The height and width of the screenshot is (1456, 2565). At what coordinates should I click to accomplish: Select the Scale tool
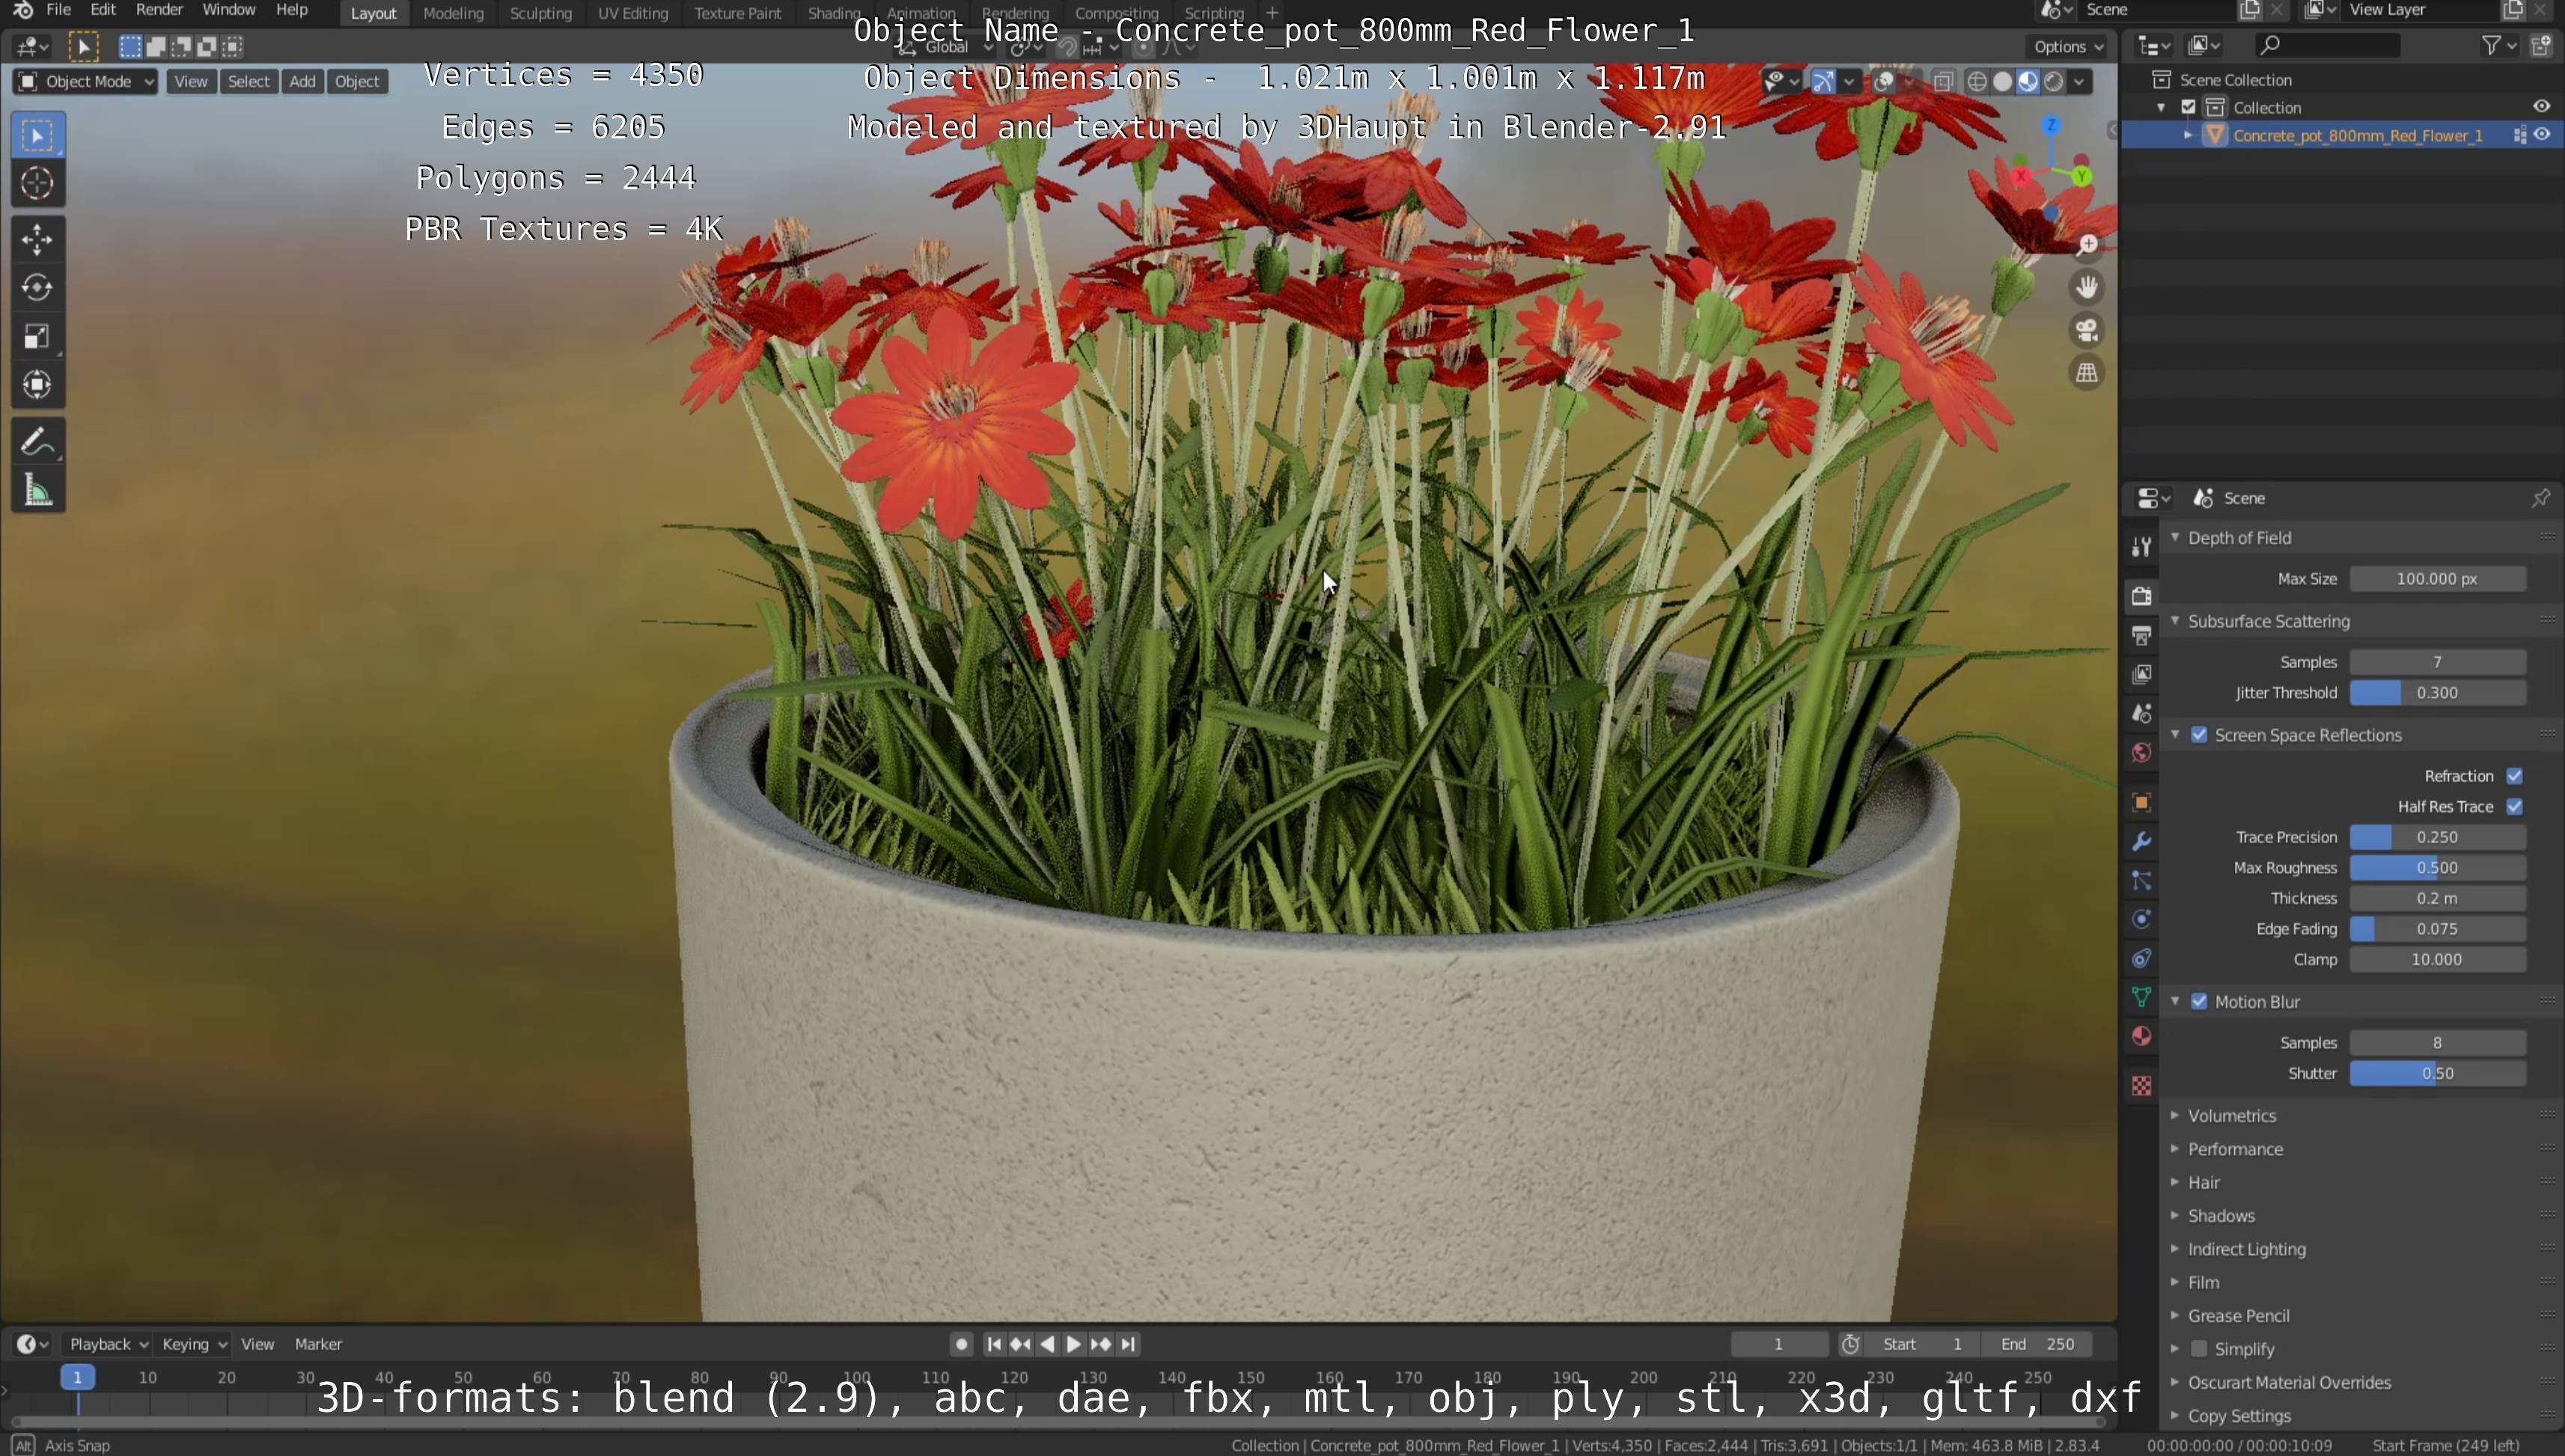[37, 336]
